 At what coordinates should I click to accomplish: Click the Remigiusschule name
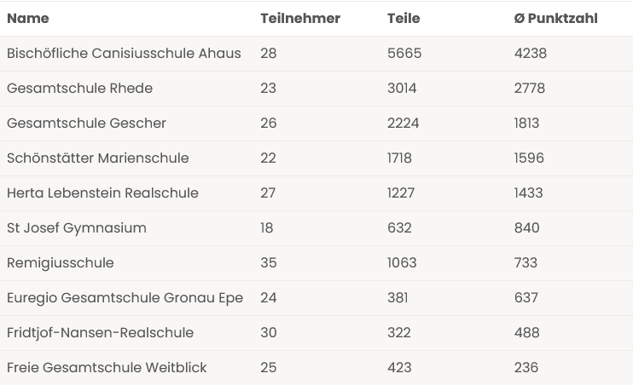61,263
